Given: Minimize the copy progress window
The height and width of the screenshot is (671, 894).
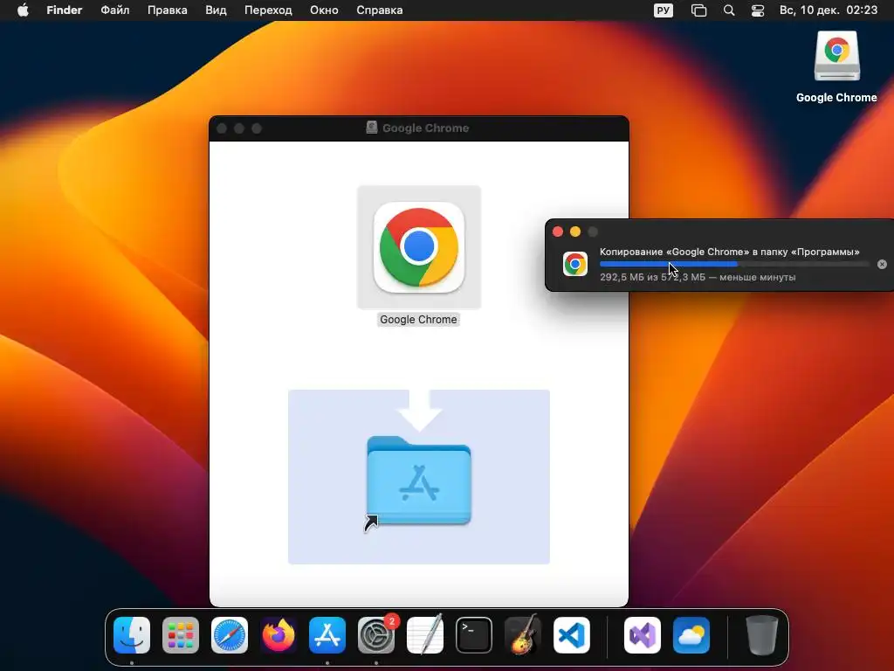Looking at the screenshot, I should (575, 232).
